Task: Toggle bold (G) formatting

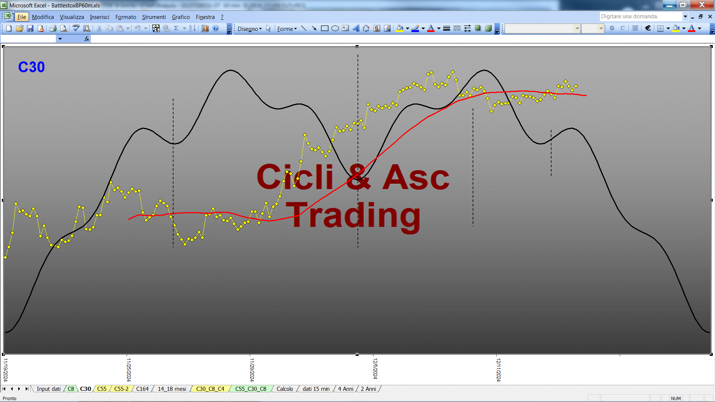Action: point(612,28)
